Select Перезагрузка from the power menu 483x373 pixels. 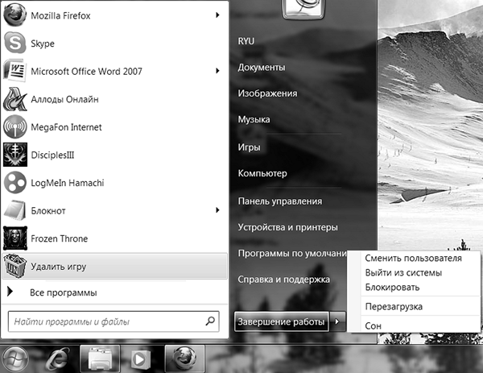click(x=393, y=306)
